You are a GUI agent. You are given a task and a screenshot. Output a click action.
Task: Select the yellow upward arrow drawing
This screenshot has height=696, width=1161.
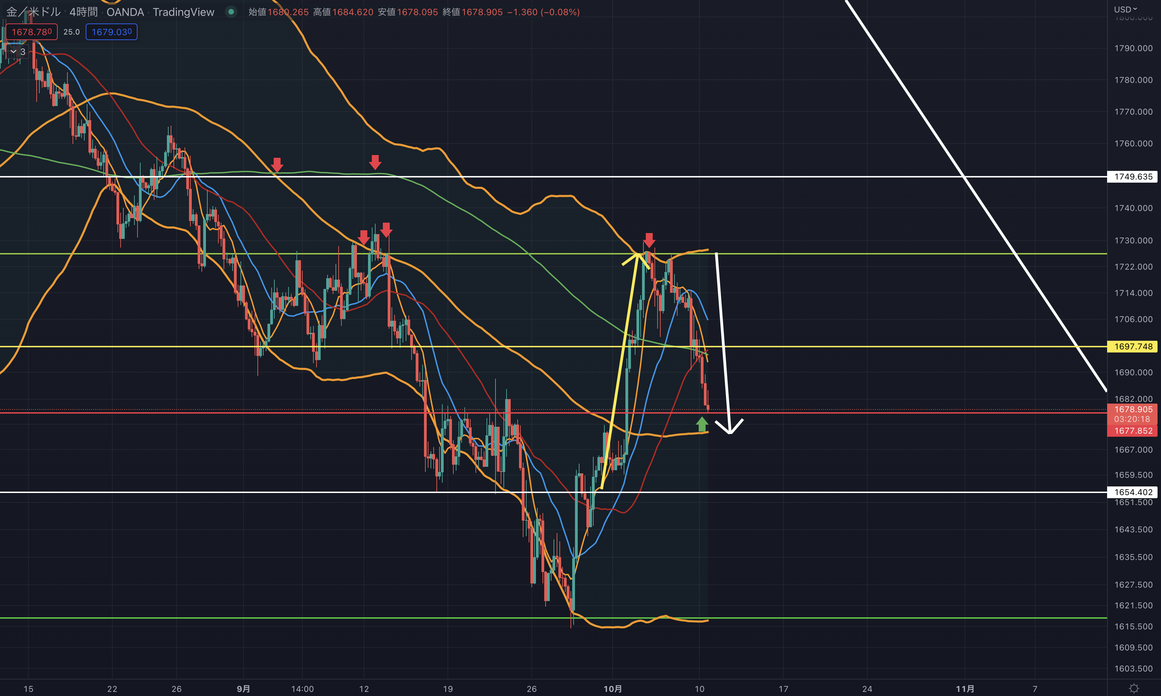tap(620, 370)
